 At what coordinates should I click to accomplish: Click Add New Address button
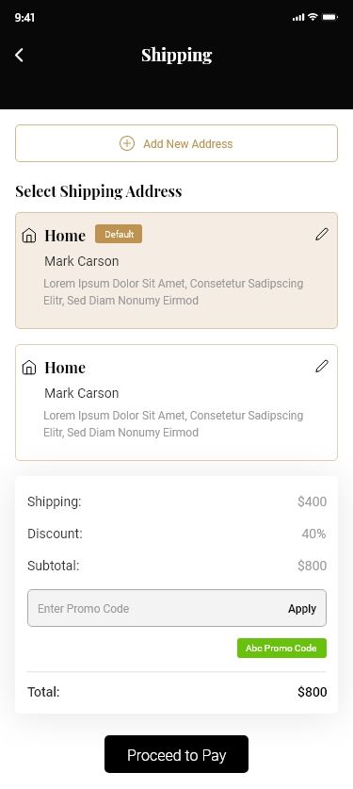click(176, 143)
